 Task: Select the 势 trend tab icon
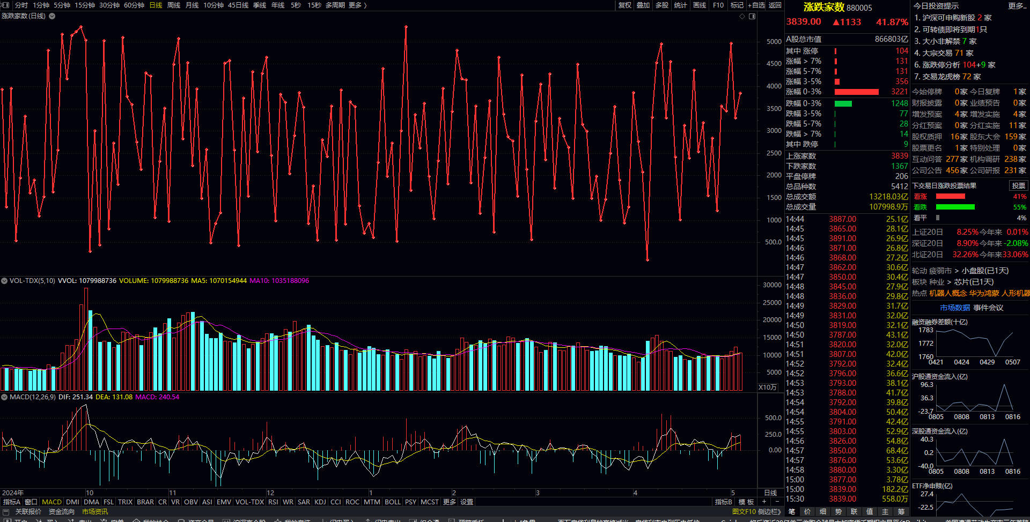[838, 512]
